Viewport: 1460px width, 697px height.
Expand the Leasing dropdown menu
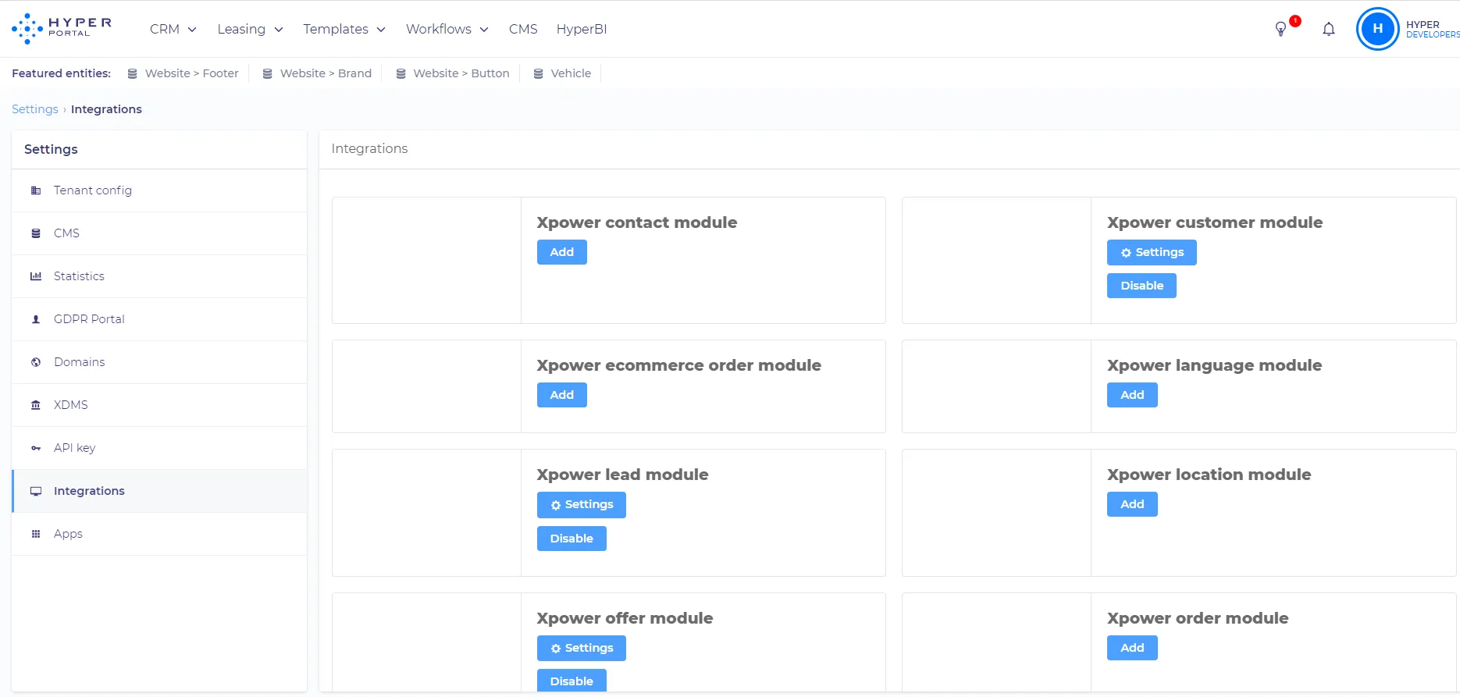[250, 29]
